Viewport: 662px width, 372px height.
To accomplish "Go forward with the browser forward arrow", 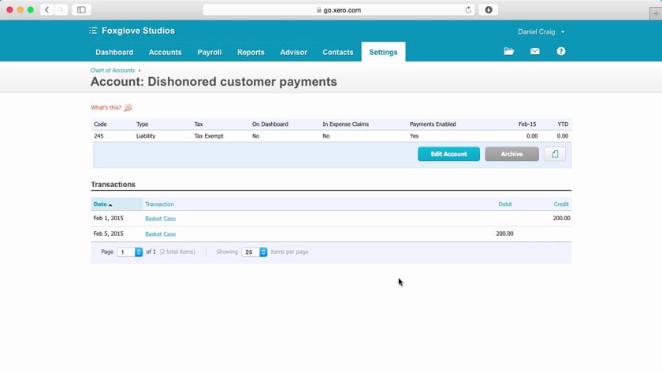I will [61, 9].
